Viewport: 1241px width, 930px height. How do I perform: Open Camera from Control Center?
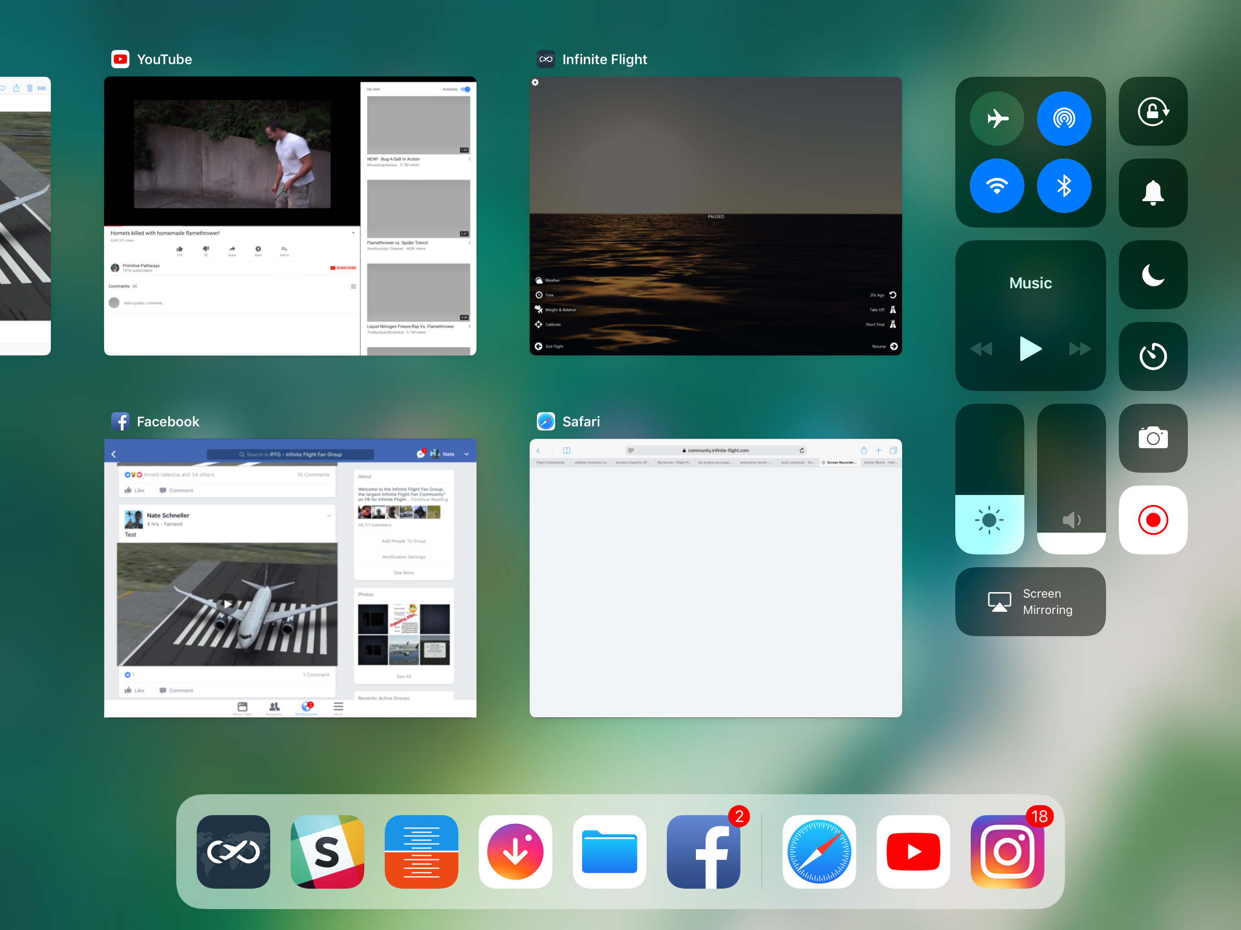(1152, 438)
